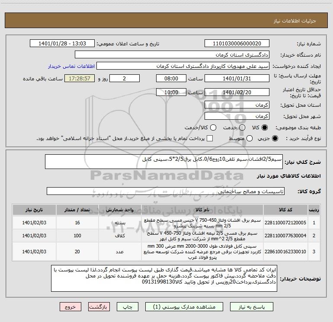Click the شرح کلی نیاز description box
This screenshot has height=322, width=333.
(164, 162)
